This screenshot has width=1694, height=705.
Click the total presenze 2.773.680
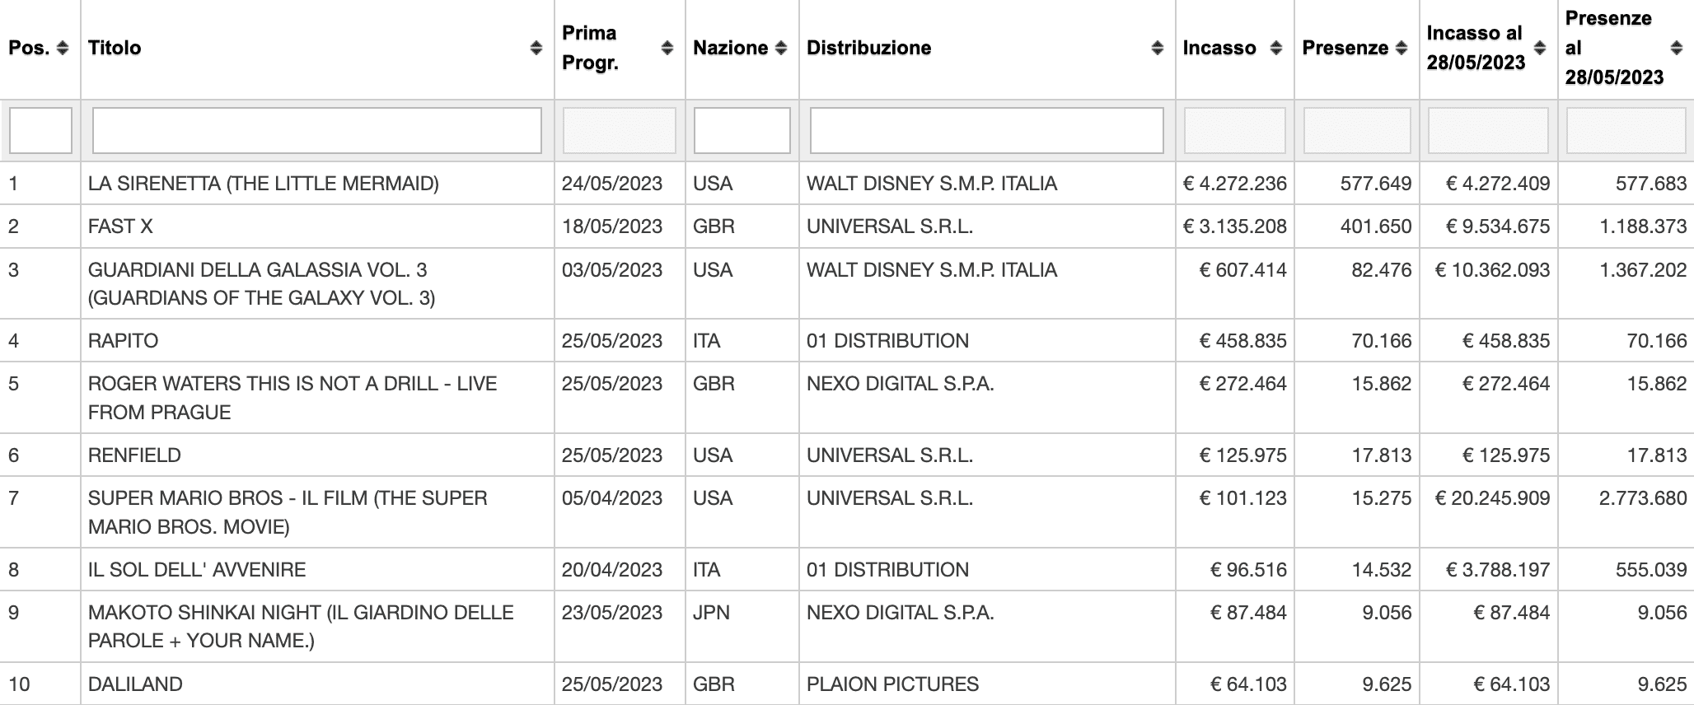click(x=1643, y=497)
